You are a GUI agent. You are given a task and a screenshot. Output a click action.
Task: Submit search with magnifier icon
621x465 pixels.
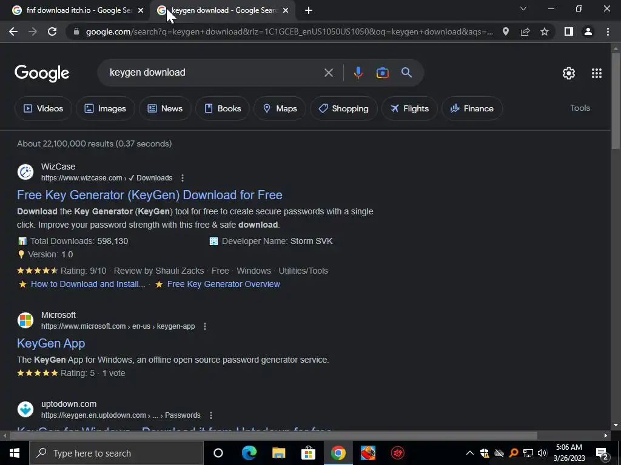[x=406, y=73]
